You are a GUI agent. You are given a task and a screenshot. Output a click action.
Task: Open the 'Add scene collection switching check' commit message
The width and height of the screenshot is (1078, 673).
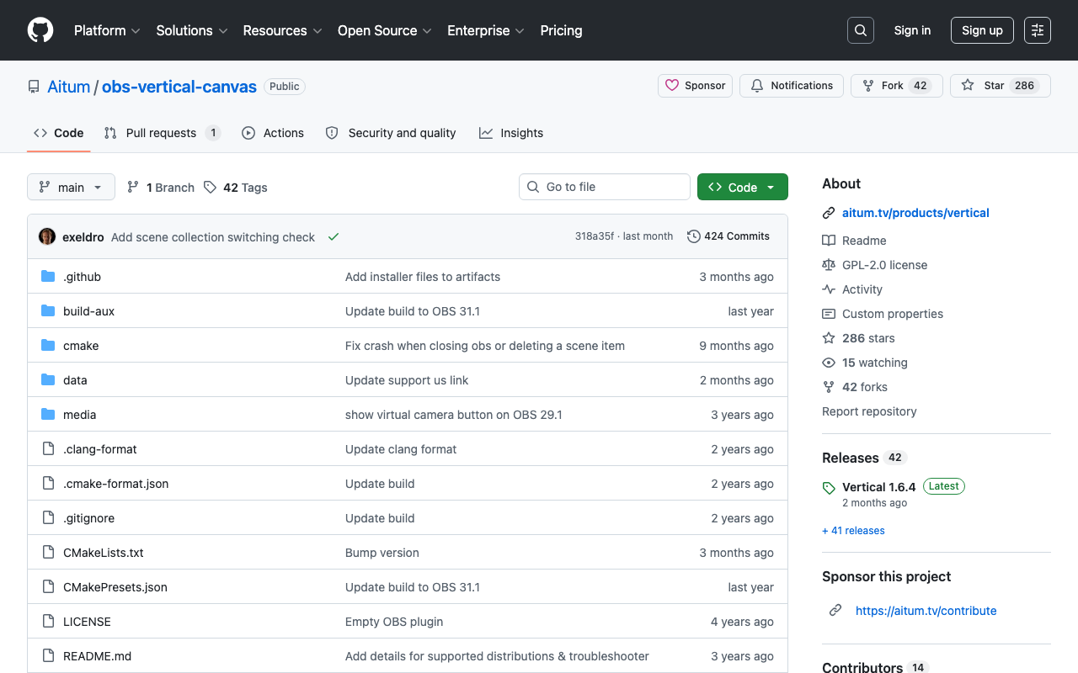pos(213,237)
